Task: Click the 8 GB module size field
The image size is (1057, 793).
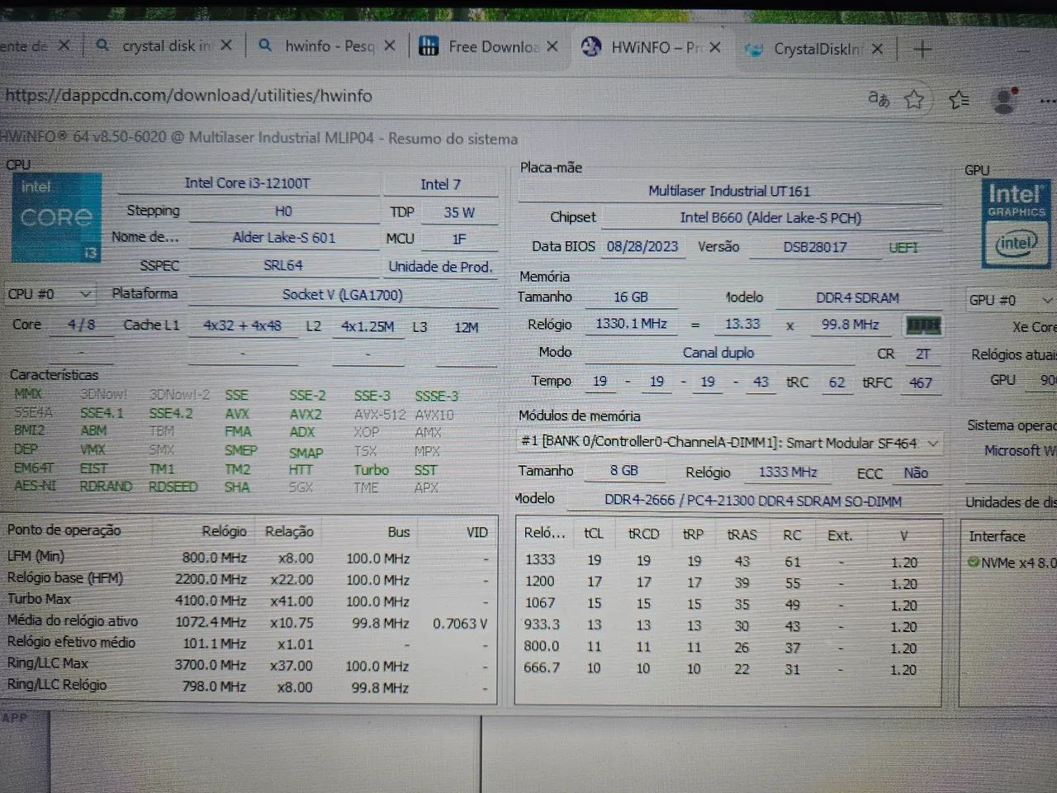Action: [624, 471]
